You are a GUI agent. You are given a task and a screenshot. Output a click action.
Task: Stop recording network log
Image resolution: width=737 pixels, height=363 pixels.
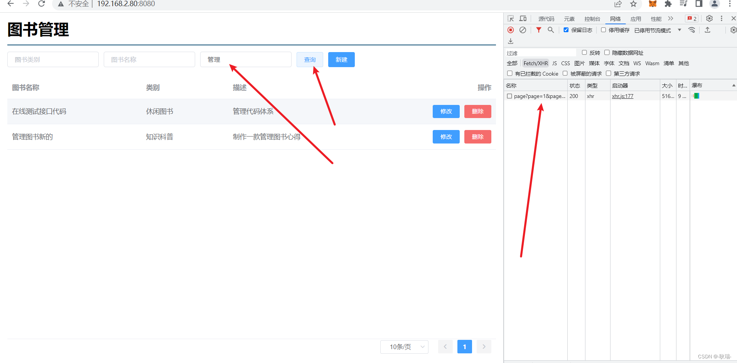511,30
